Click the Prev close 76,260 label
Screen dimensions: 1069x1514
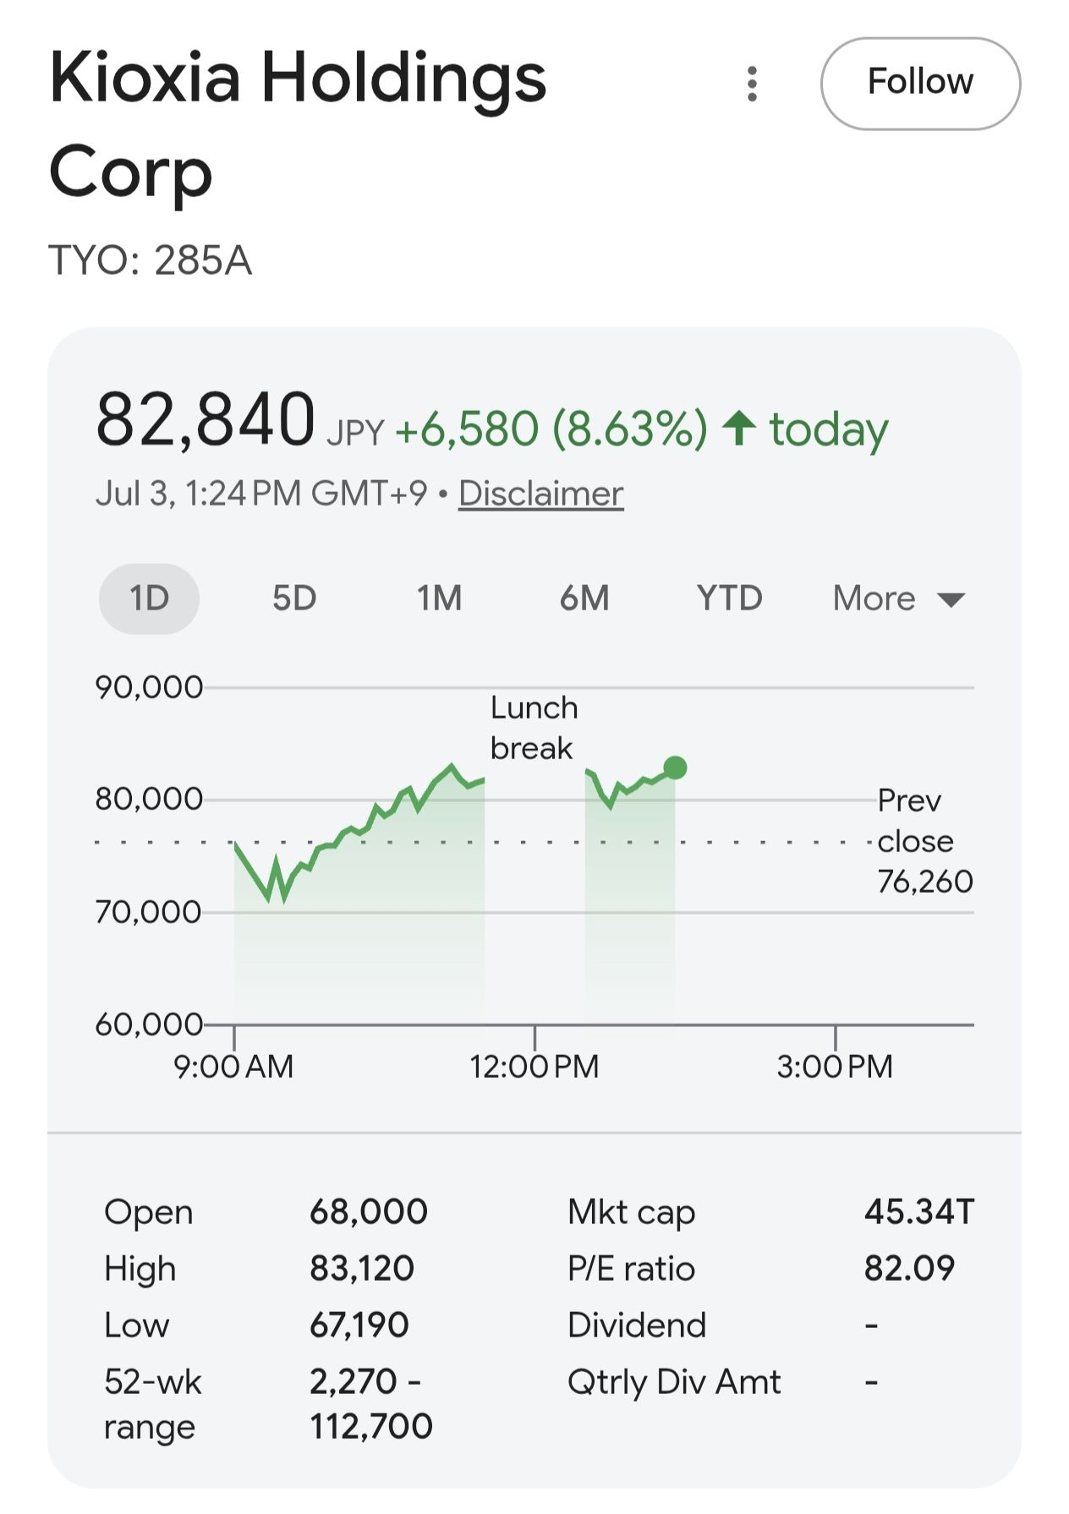coord(924,841)
